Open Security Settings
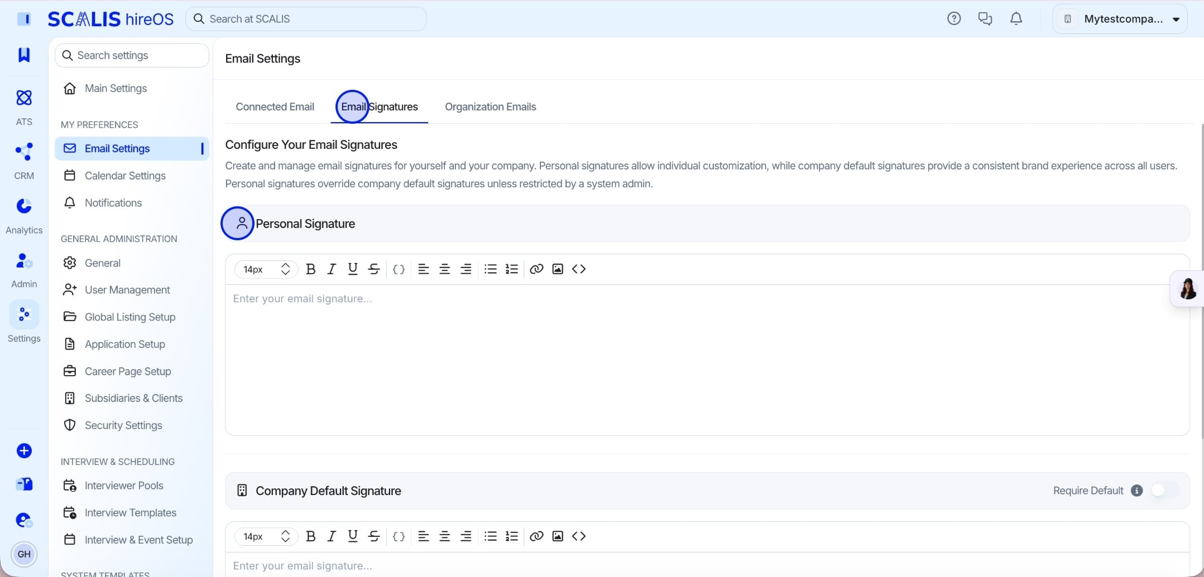 point(132,425)
